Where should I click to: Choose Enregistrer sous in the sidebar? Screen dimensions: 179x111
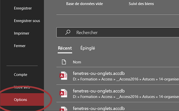coord(27,21)
